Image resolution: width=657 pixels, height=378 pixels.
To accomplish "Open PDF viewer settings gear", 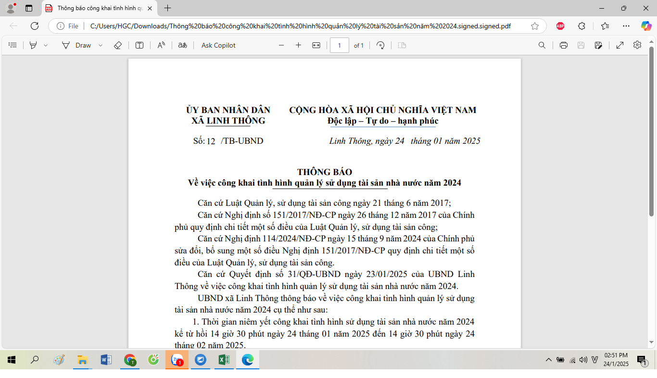I will 637,45.
